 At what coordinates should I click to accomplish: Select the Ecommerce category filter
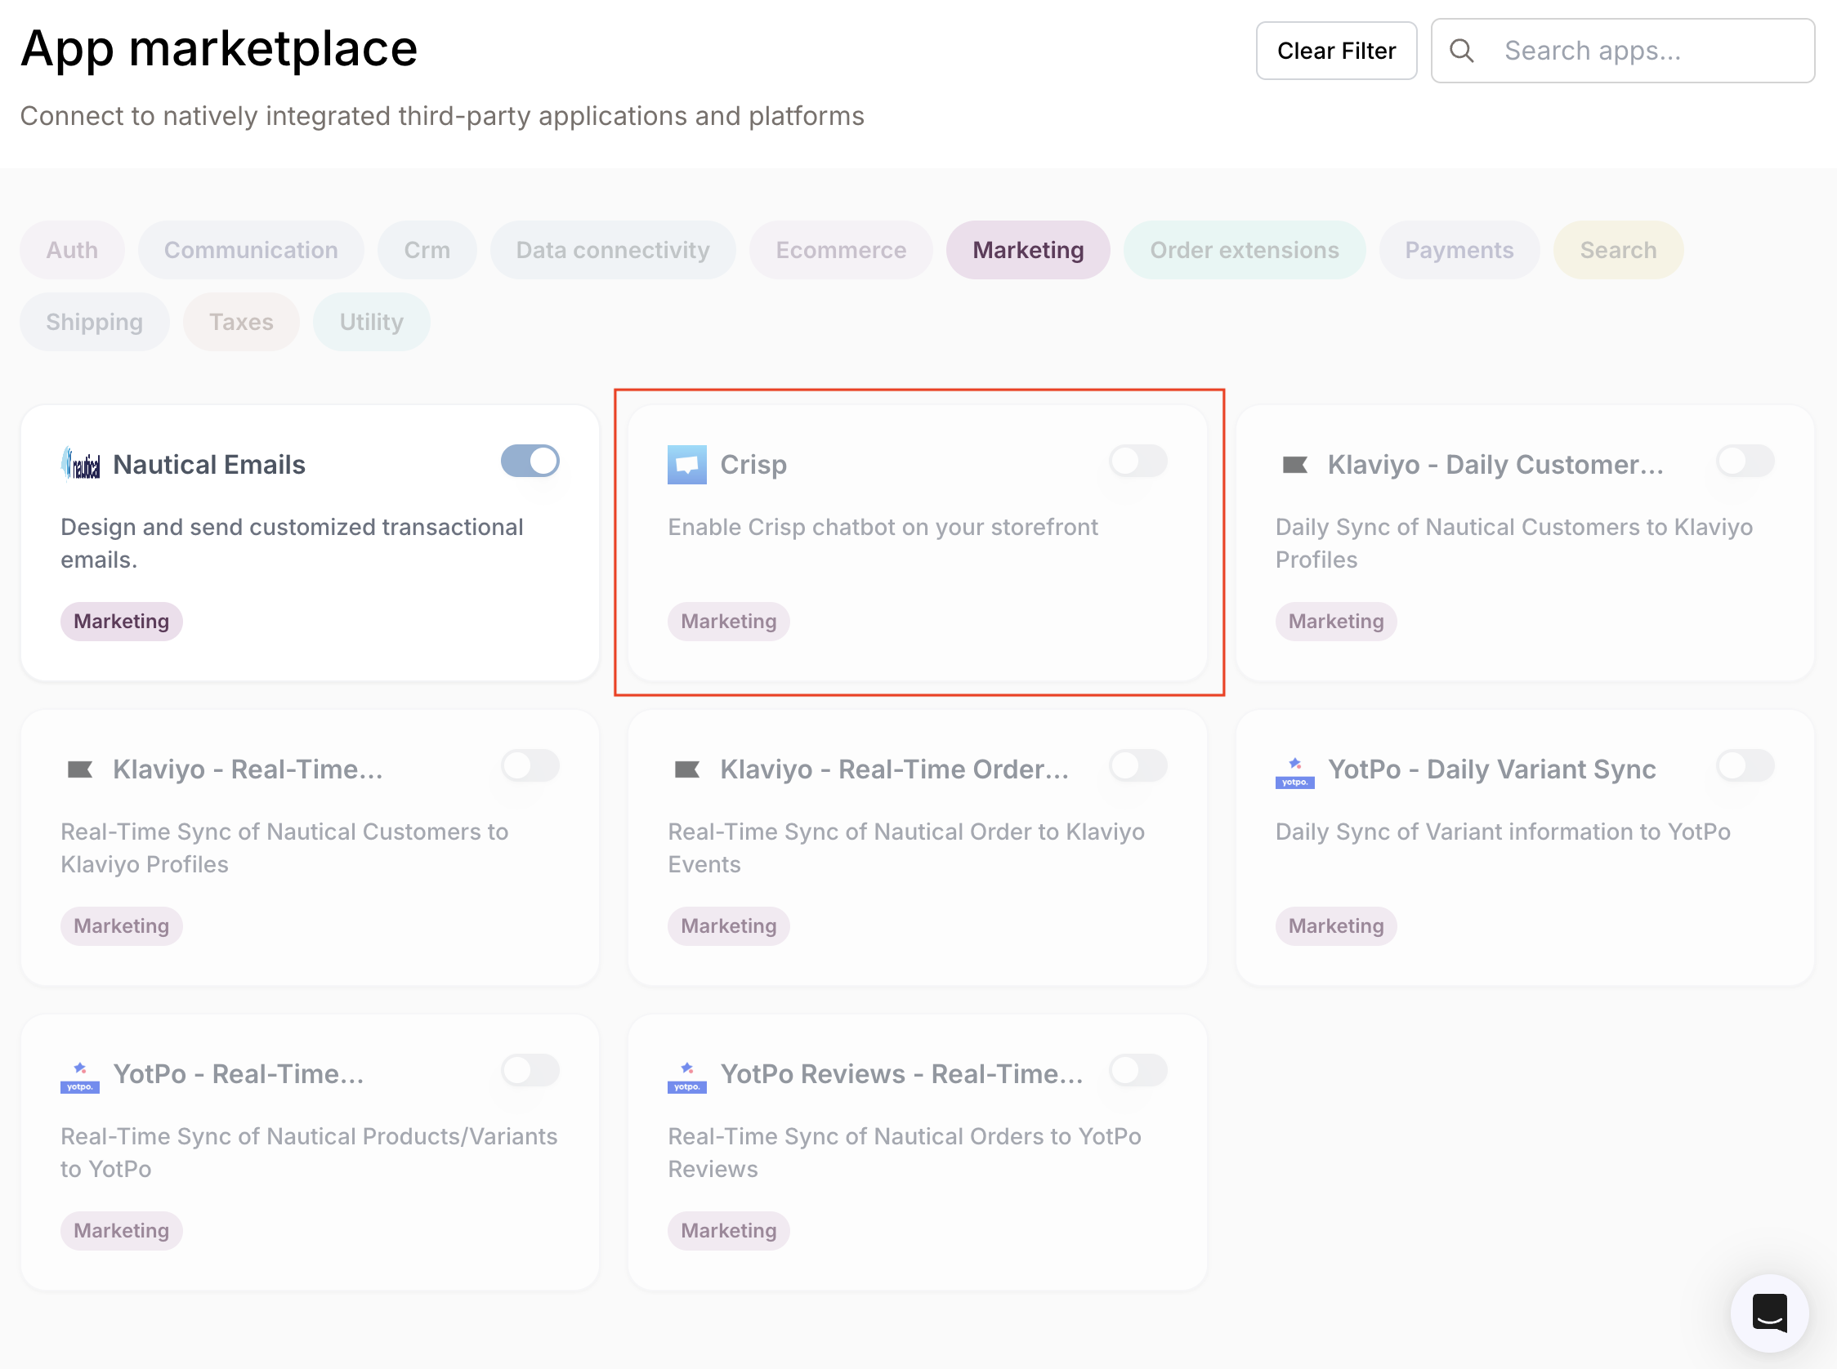coord(840,249)
